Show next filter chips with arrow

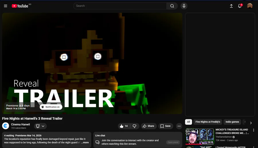coord(251,123)
